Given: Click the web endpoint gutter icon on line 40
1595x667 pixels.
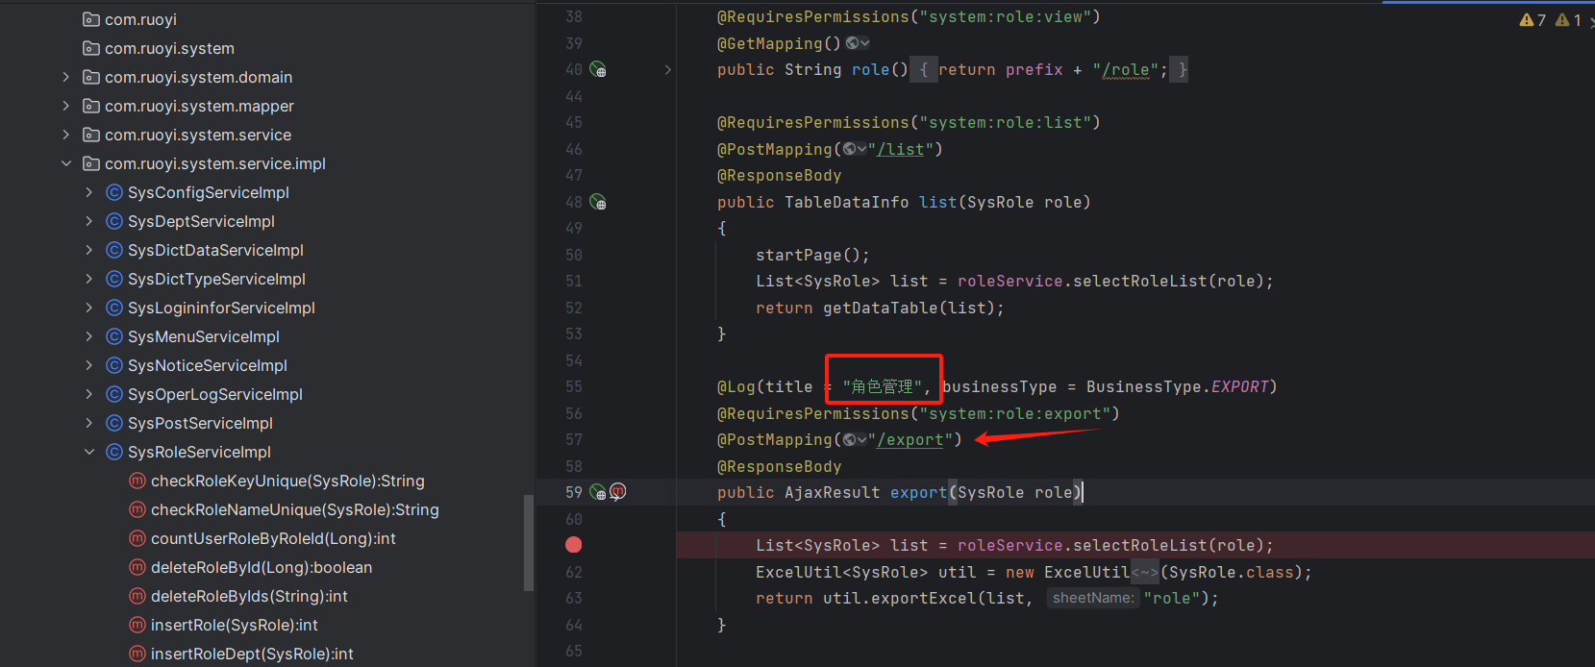Looking at the screenshot, I should (x=598, y=70).
